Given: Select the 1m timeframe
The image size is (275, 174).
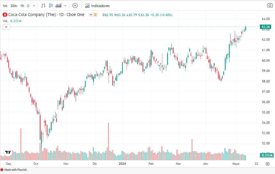Looking at the screenshot, I should point(5,6).
